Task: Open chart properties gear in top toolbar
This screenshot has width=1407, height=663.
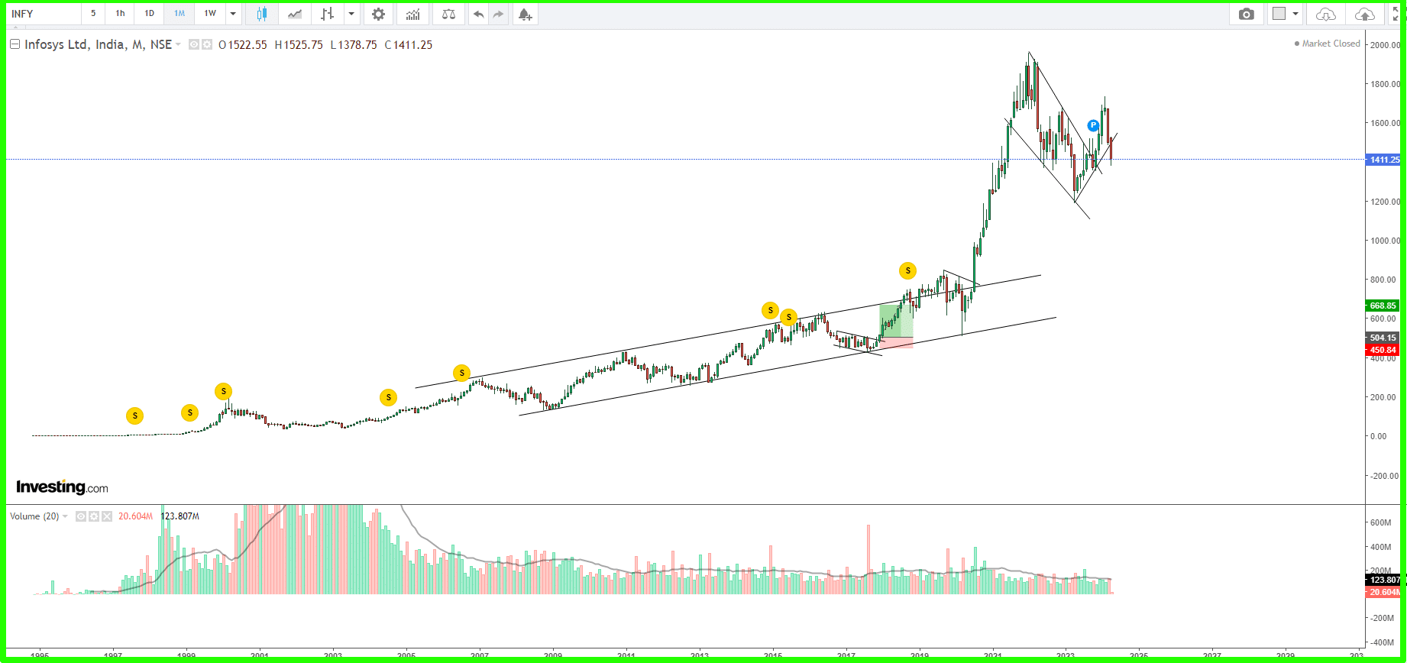Action: (x=378, y=14)
